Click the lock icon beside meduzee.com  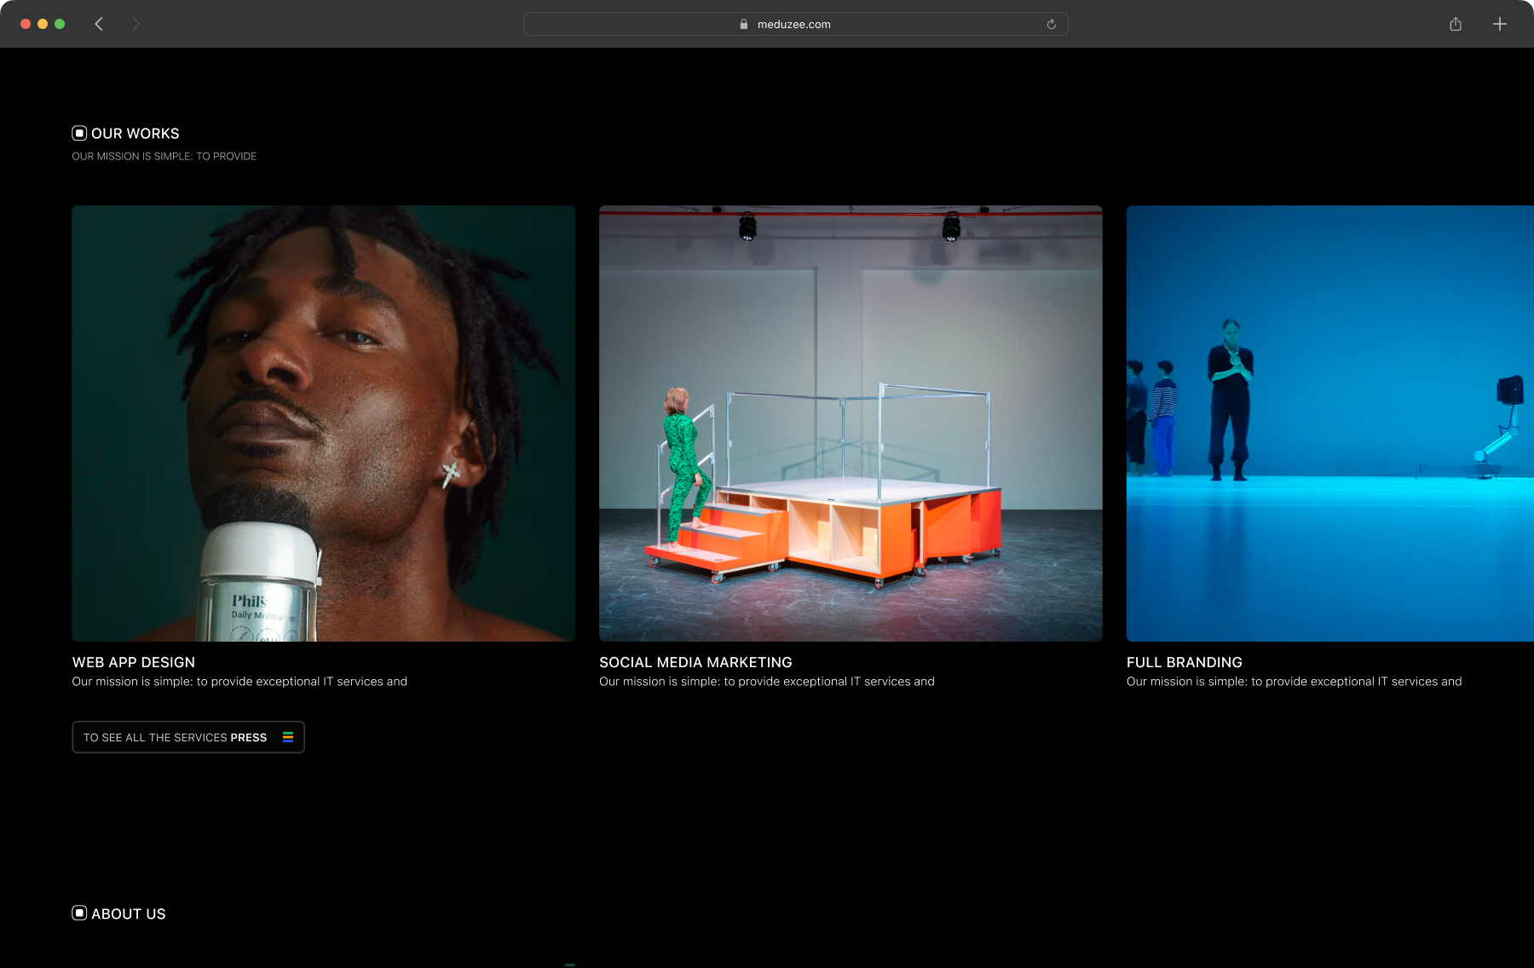click(x=744, y=25)
